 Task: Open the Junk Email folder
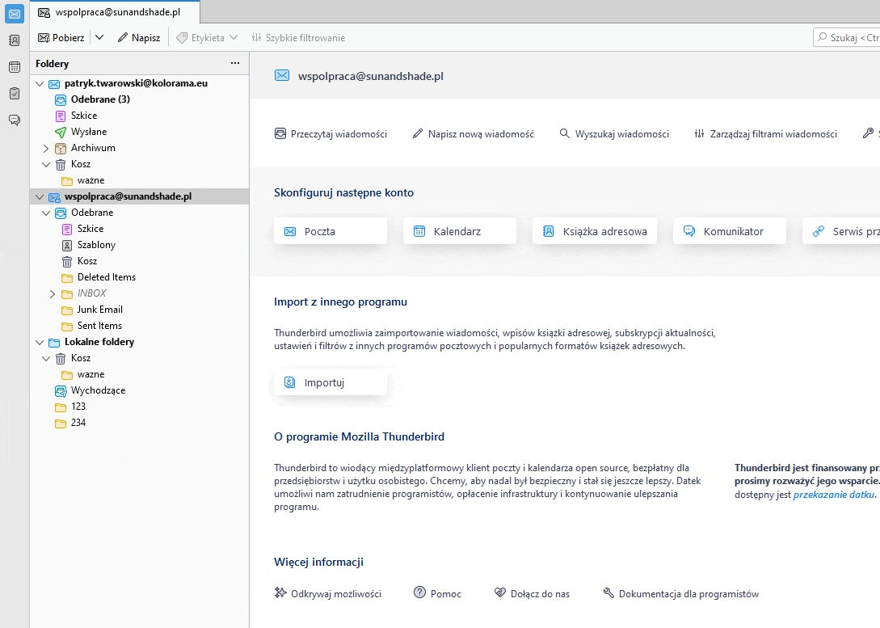99,310
